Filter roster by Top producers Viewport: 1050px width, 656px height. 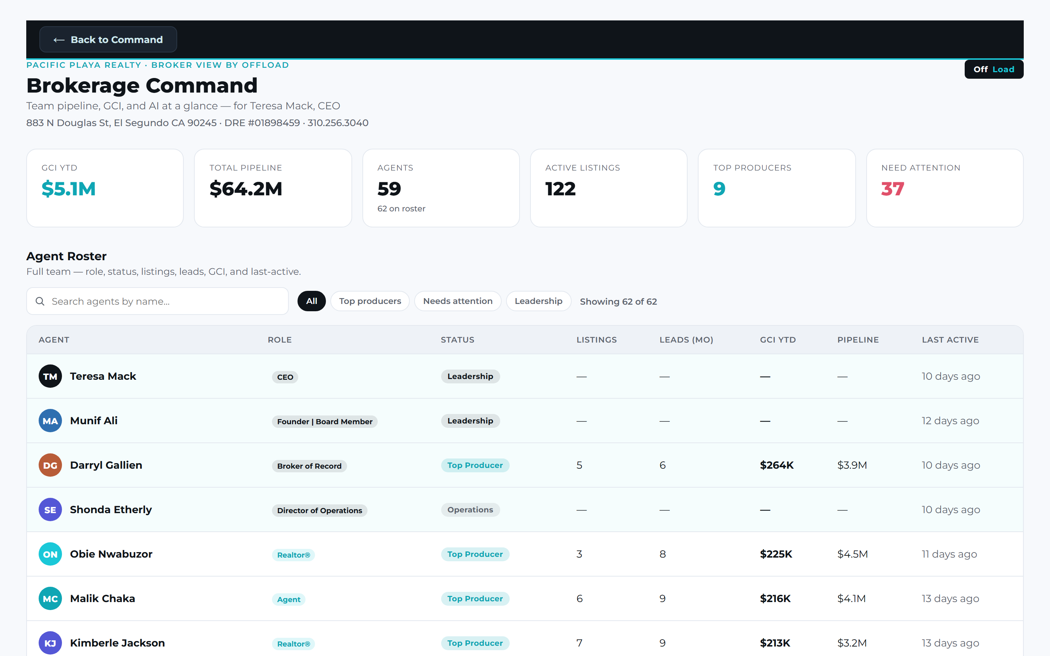pyautogui.click(x=370, y=301)
